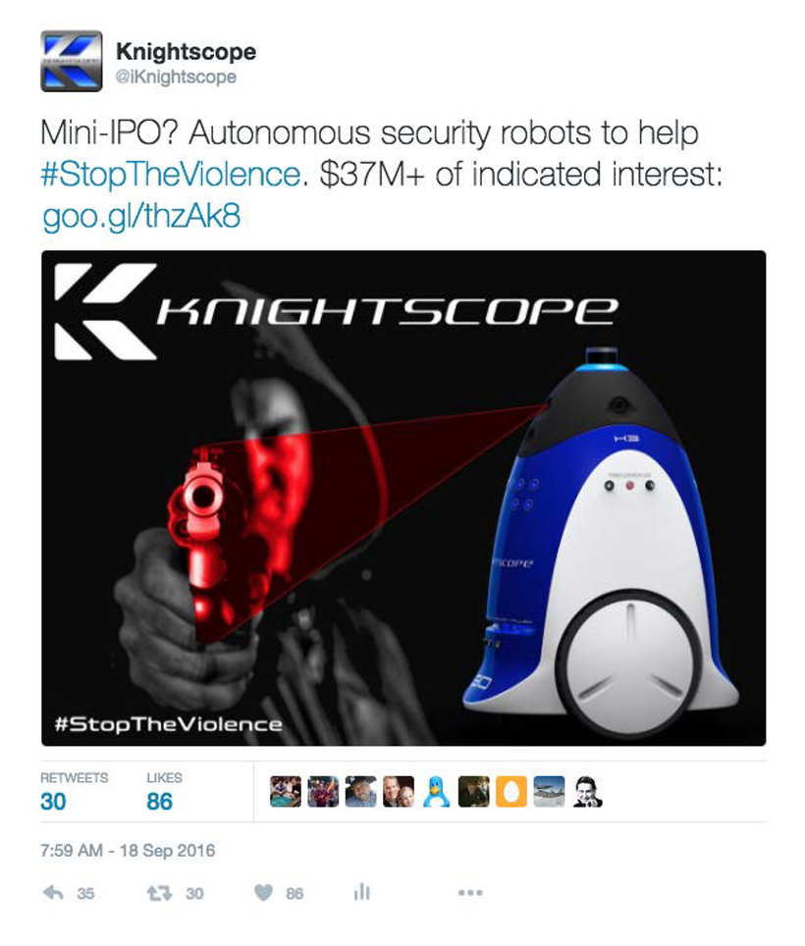Open the goo.gl/thzAk8 shortened link
Image resolution: width=805 pixels, height=946 pixels.
[x=141, y=216]
